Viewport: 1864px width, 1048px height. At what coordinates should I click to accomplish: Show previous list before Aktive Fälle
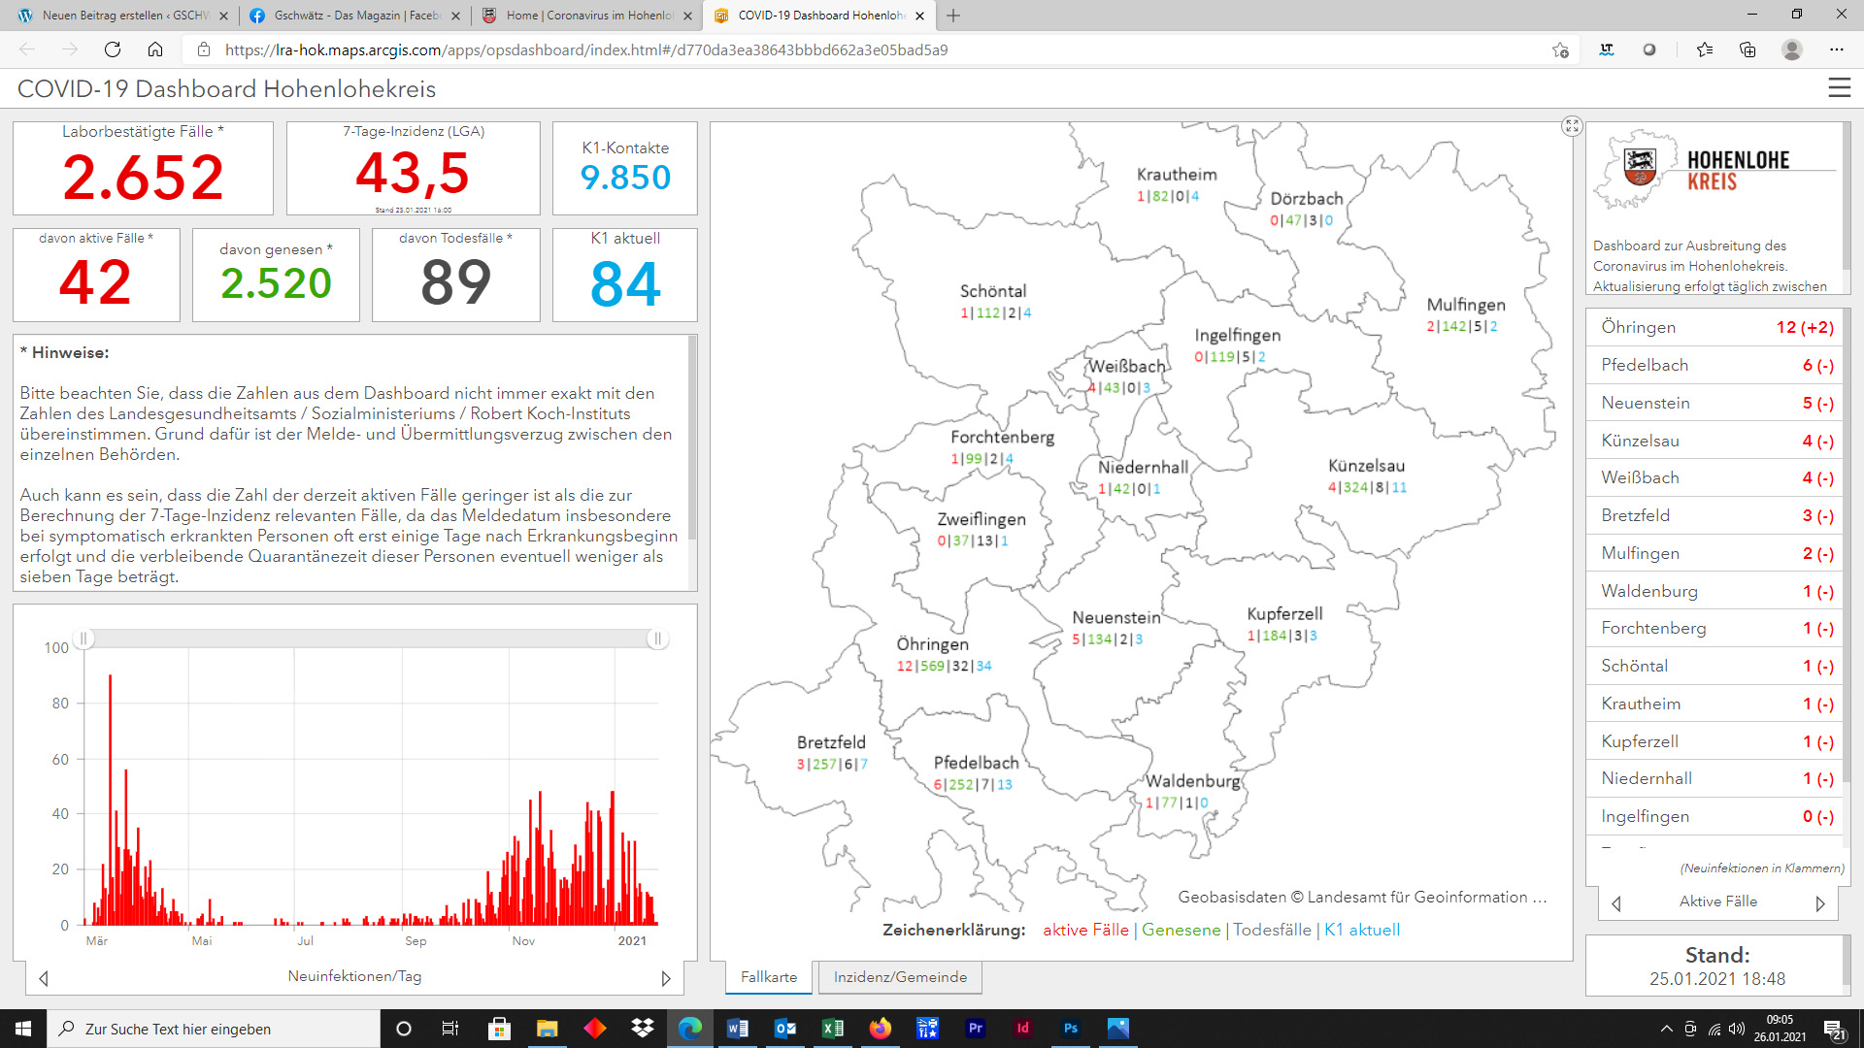(1616, 903)
